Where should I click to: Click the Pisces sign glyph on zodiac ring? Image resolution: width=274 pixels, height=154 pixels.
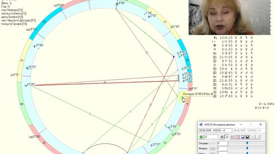(187, 60)
